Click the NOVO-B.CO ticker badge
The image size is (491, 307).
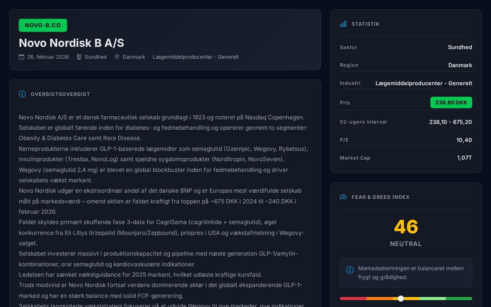tap(43, 25)
